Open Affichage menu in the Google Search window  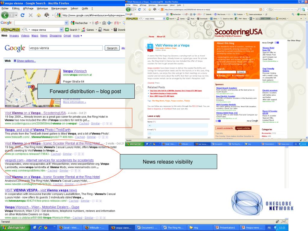[28, 8]
